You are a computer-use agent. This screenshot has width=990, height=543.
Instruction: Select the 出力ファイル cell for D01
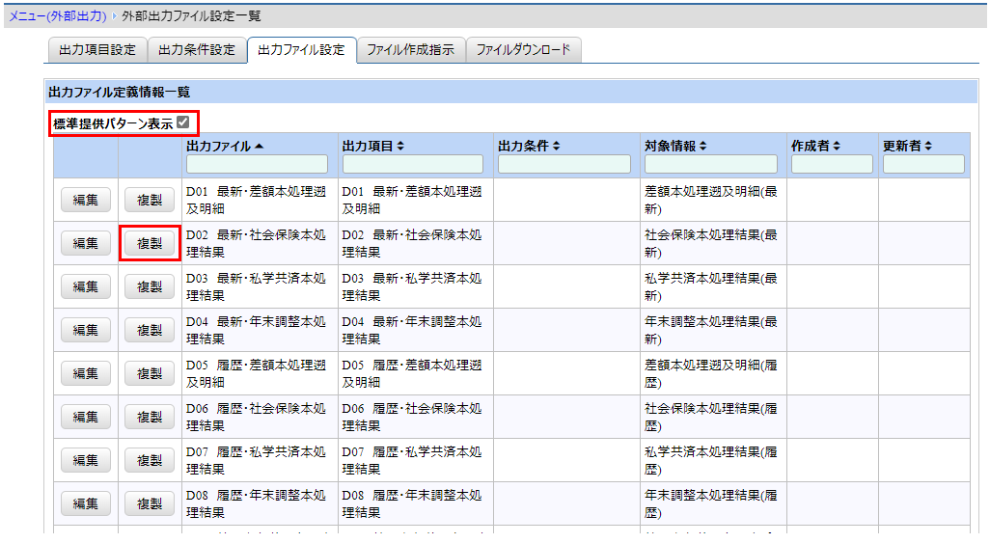coord(261,201)
